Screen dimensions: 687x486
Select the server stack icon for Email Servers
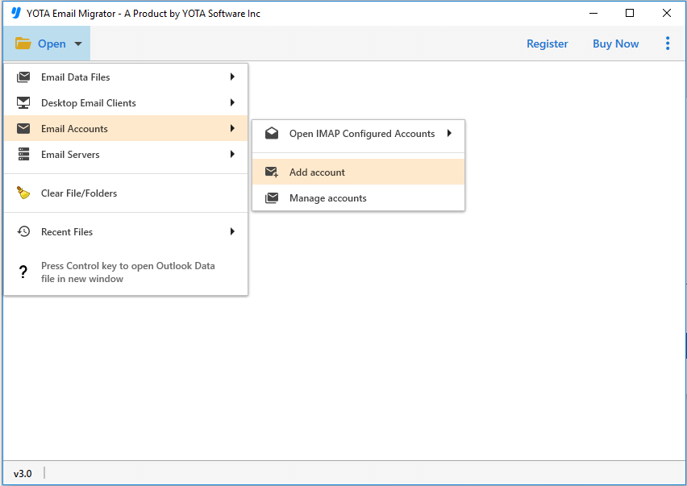(23, 154)
